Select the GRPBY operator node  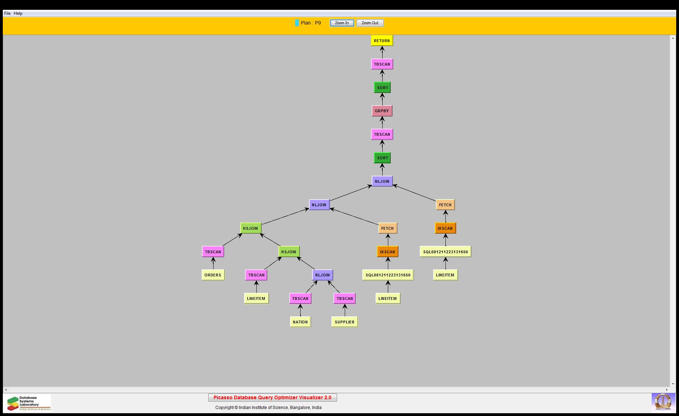(382, 111)
